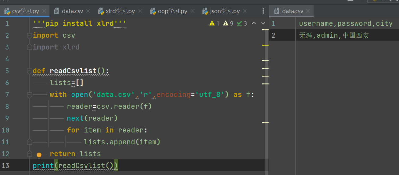
Task: Go to next highlighted error arrow
Action: point(263,23)
